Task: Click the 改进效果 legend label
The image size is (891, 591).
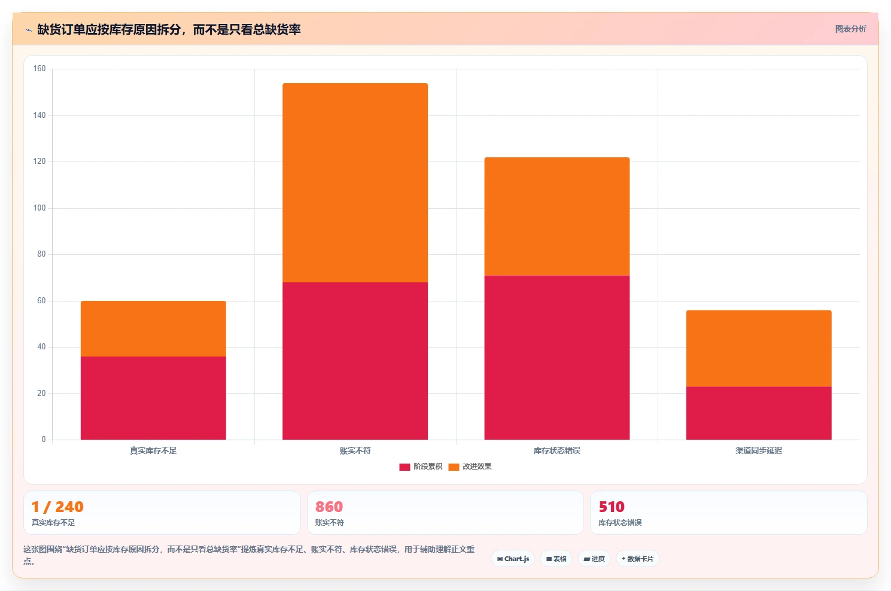Action: [477, 467]
